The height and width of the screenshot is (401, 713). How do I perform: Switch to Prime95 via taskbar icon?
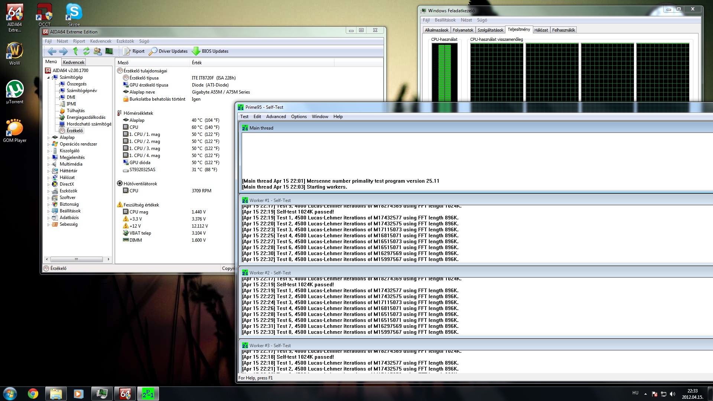click(148, 394)
